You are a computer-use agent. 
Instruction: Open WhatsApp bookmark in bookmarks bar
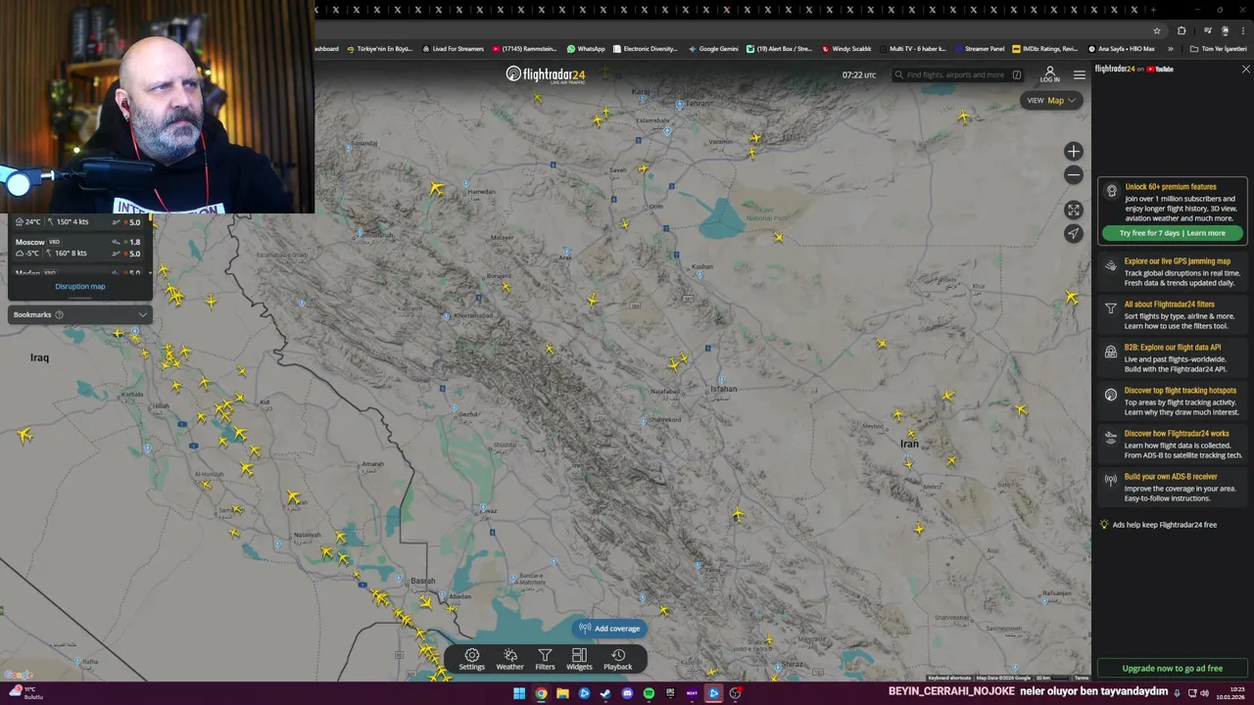coord(586,48)
